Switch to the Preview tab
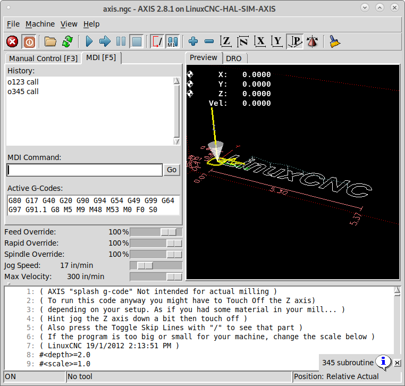The width and height of the screenshot is (405, 386). 204,57
